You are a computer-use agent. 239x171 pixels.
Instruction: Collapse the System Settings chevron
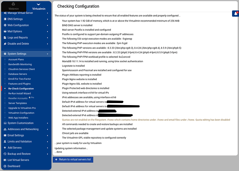tap(47, 54)
